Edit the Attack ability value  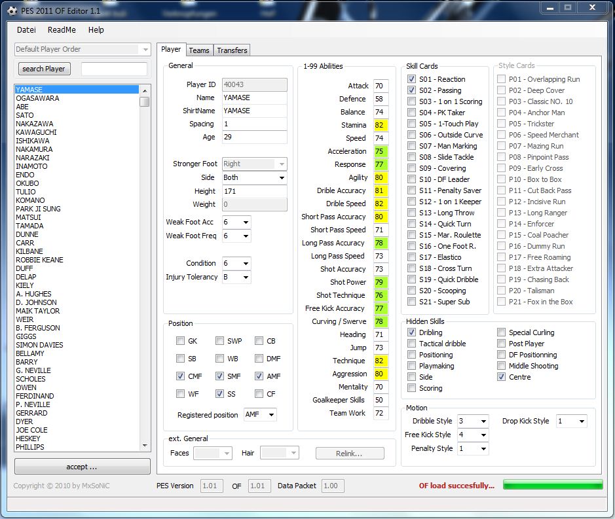click(381, 86)
